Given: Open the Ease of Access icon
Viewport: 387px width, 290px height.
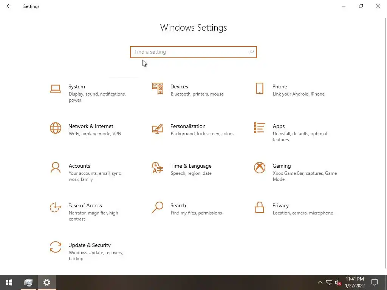Looking at the screenshot, I should [x=56, y=207].
